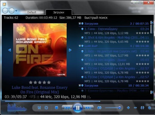Skip to the previous track
The width and height of the screenshot is (155, 115).
coord(67,108)
